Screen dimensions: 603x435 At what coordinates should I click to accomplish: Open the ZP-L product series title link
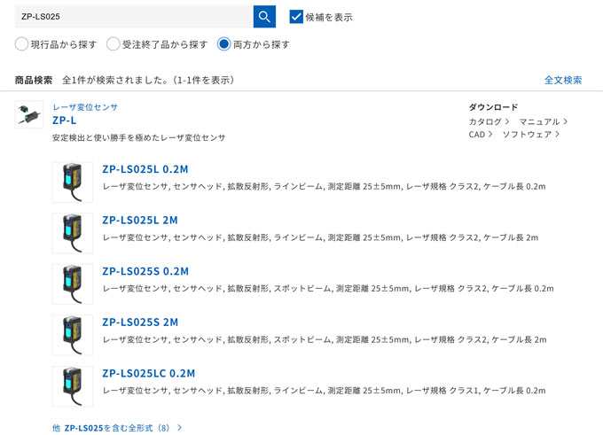click(65, 120)
